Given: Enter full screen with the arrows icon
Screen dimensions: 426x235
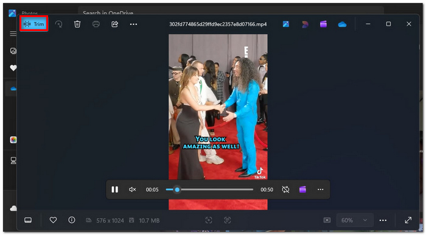Looking at the screenshot, I should tap(408, 220).
